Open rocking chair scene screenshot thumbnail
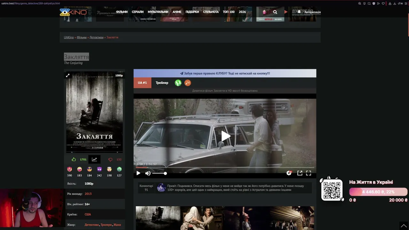 (158, 218)
